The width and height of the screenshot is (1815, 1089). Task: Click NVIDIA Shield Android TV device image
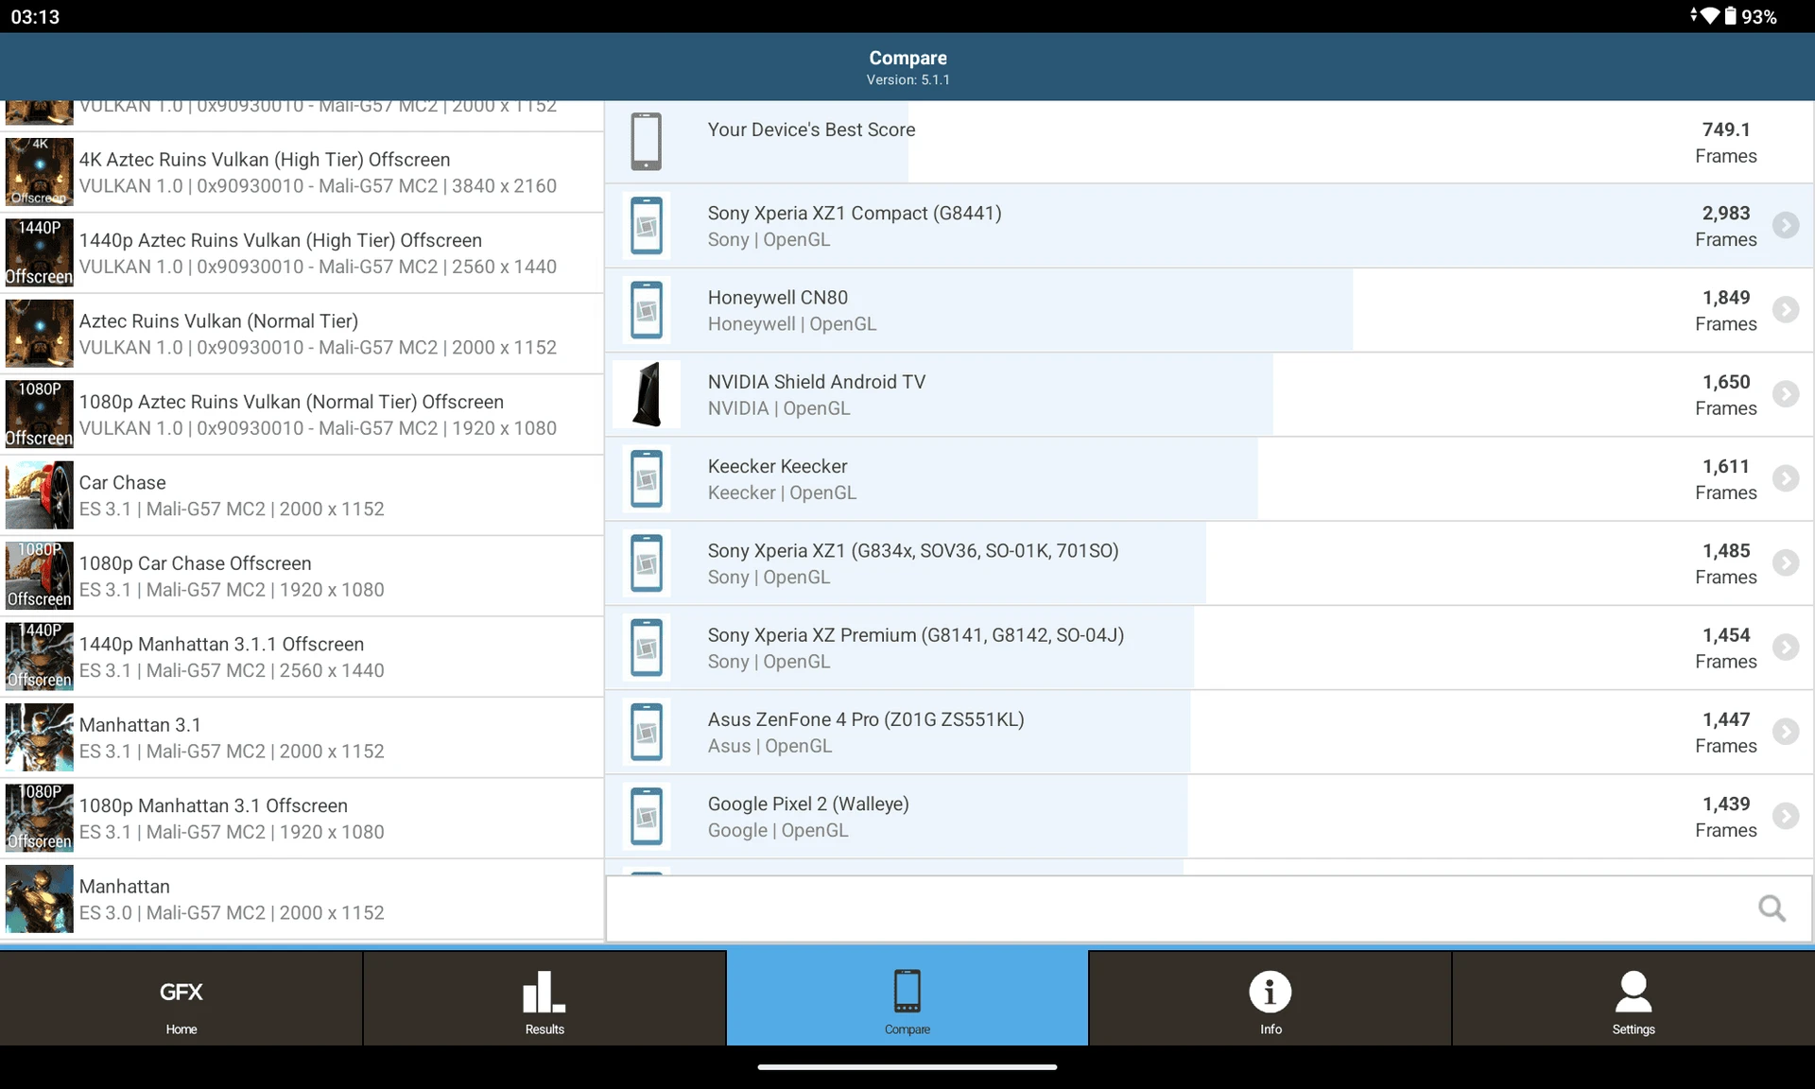tap(647, 393)
